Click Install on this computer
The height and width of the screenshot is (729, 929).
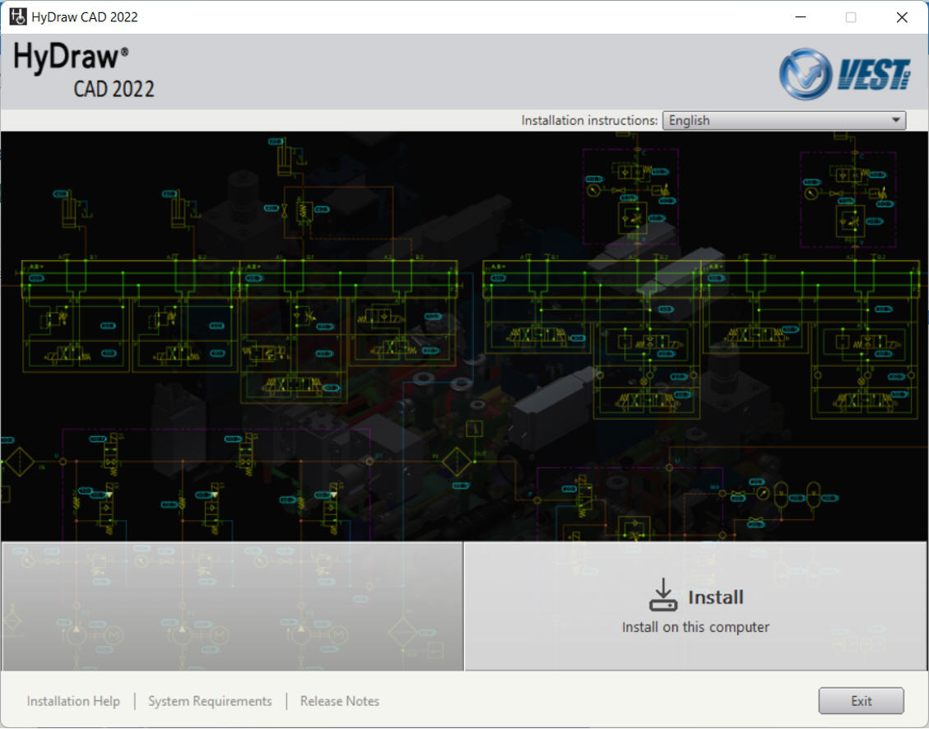[695, 627]
